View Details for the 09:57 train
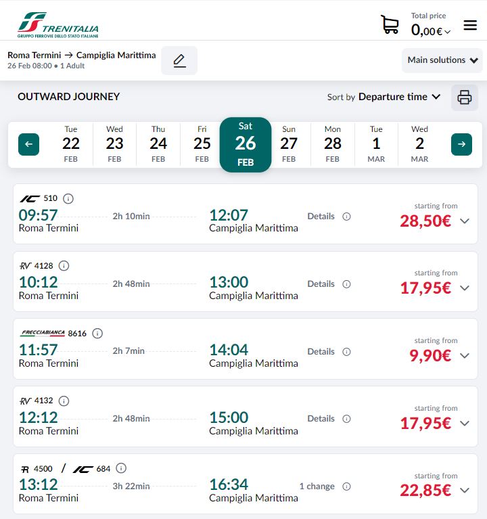 click(321, 217)
